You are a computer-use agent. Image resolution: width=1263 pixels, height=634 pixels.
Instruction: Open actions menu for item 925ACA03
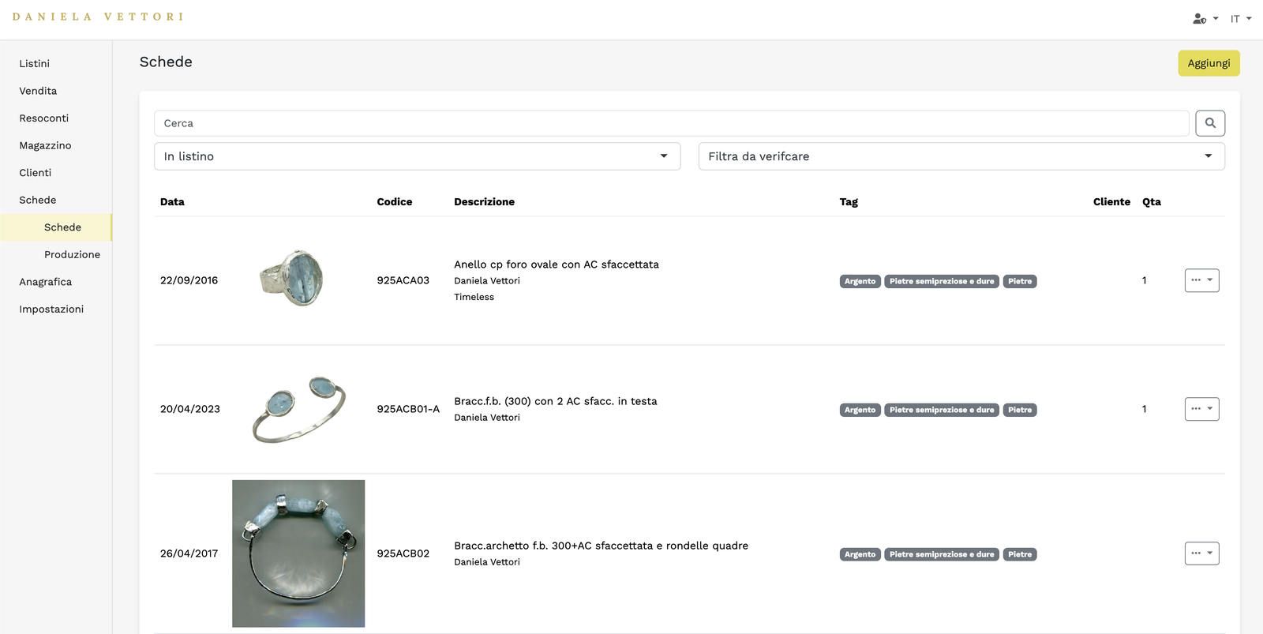click(x=1201, y=280)
